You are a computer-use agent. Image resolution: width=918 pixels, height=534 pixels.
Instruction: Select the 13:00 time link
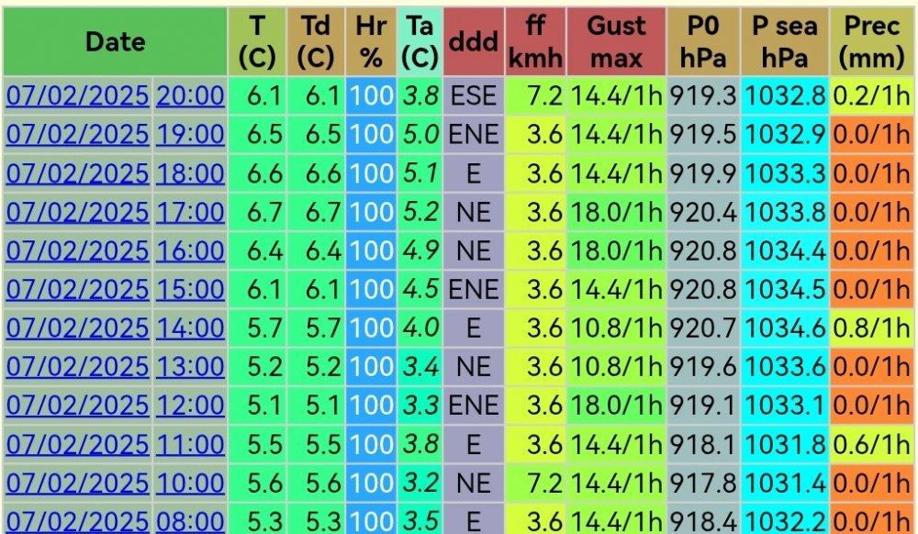[x=190, y=367]
